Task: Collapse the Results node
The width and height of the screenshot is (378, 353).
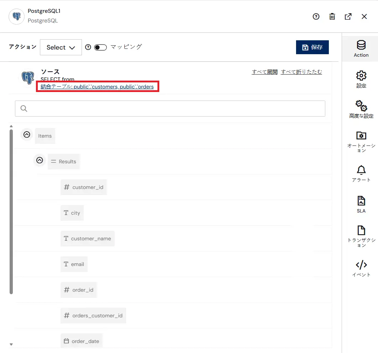Action: coord(40,160)
